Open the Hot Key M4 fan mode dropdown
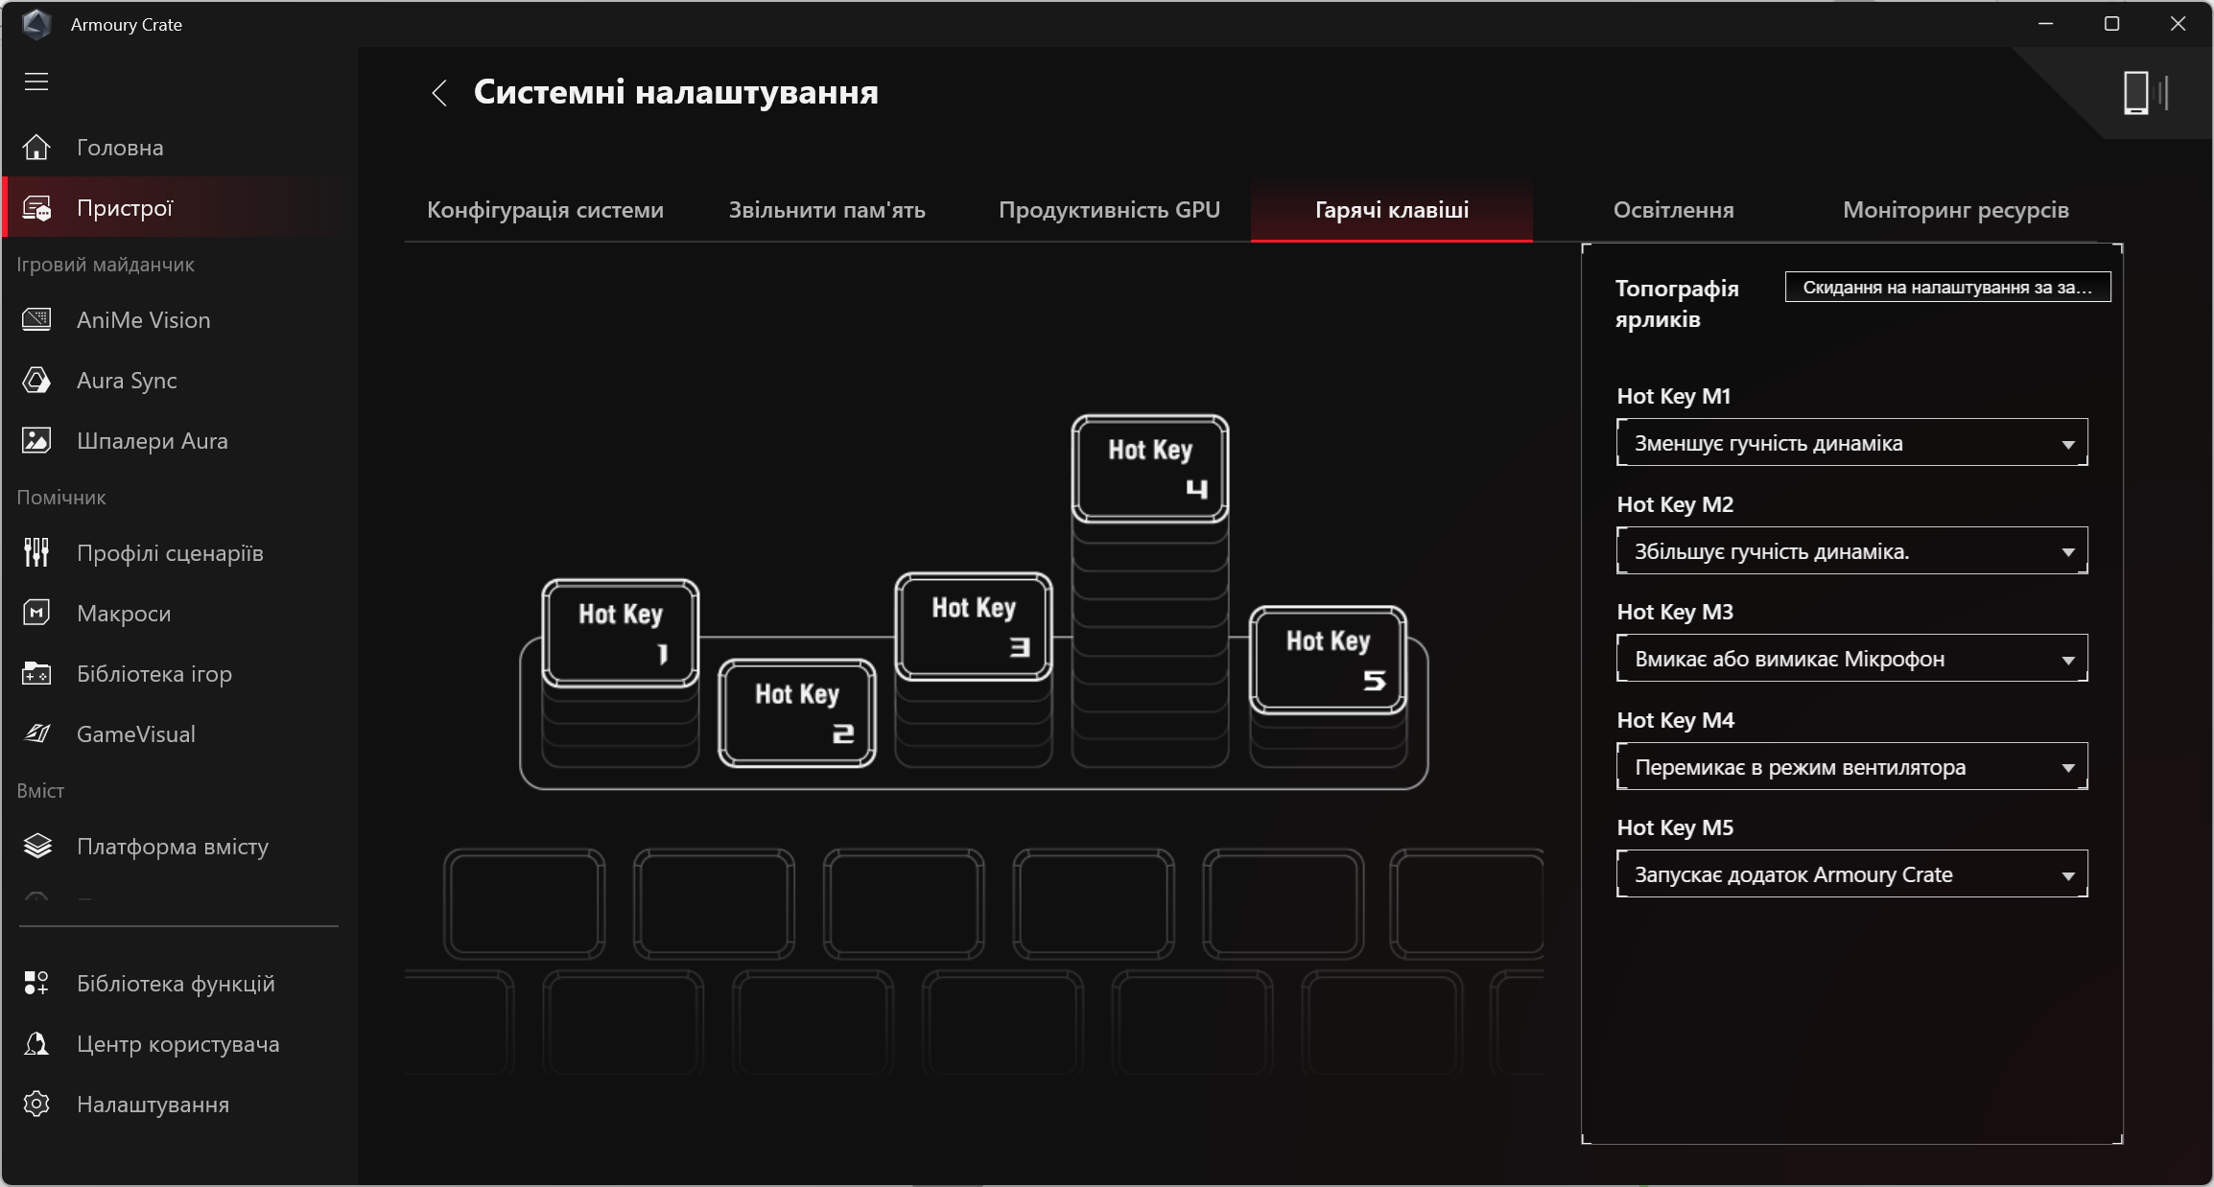2214x1187 pixels. (x=1851, y=767)
